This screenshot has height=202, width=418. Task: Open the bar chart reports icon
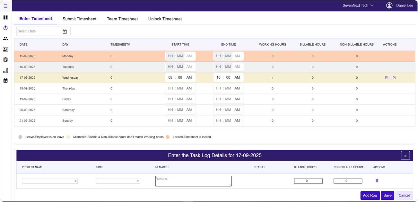tap(5, 70)
